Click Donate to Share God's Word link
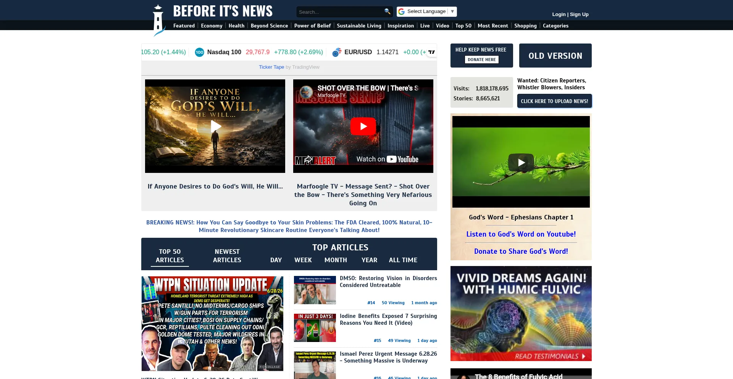The height and width of the screenshot is (379, 733). click(x=521, y=252)
